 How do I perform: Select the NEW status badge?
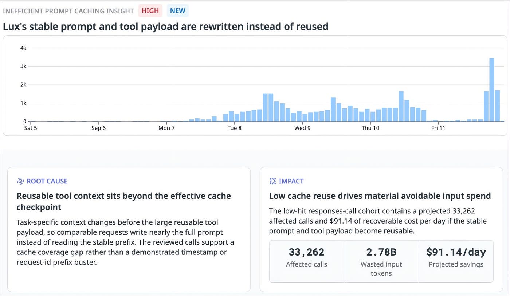pos(177,11)
